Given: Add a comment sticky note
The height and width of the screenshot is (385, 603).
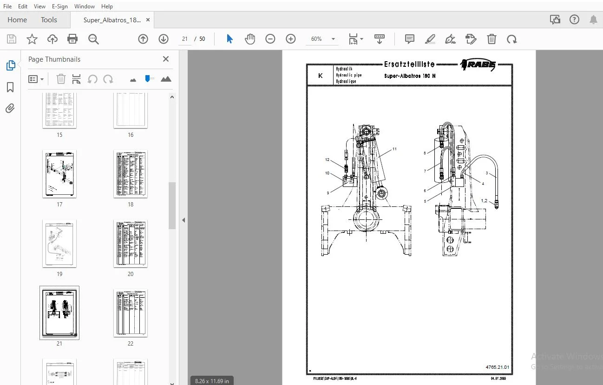Looking at the screenshot, I should coord(410,39).
